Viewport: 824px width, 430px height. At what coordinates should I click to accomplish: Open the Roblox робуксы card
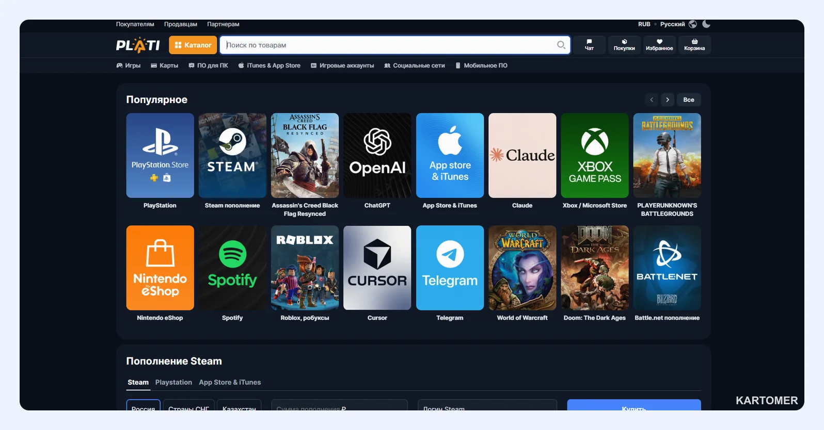point(305,268)
